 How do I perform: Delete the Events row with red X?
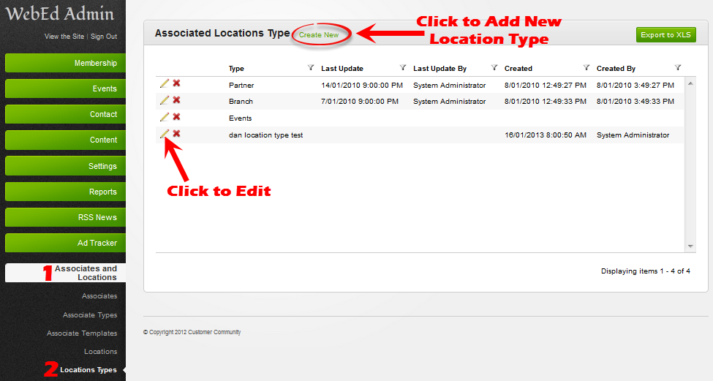tap(176, 117)
